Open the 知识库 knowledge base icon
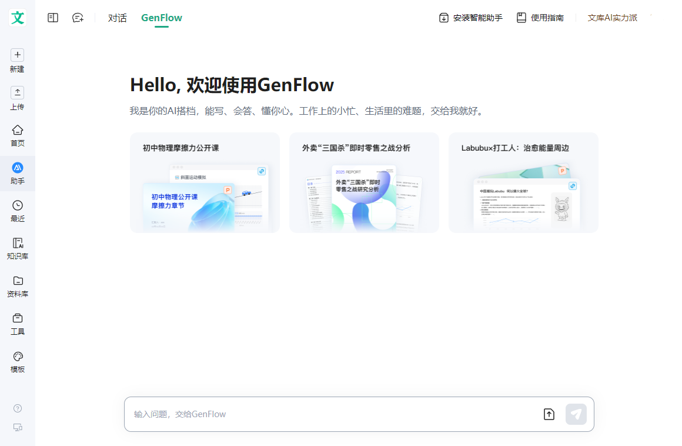 17,244
